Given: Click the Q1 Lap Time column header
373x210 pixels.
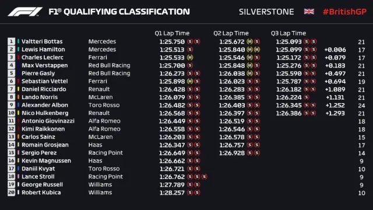Looking at the screenshot, I should pos(172,33).
